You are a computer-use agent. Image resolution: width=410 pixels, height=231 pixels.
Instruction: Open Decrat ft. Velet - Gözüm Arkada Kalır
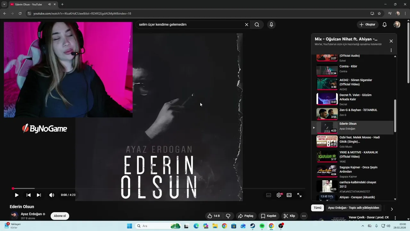tap(352, 99)
